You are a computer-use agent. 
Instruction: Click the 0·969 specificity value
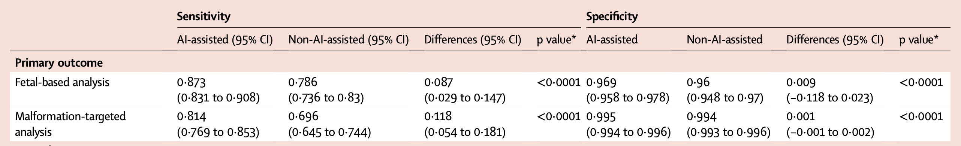[x=601, y=82]
